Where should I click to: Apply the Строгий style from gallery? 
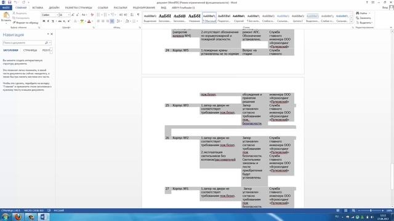pos(239,18)
